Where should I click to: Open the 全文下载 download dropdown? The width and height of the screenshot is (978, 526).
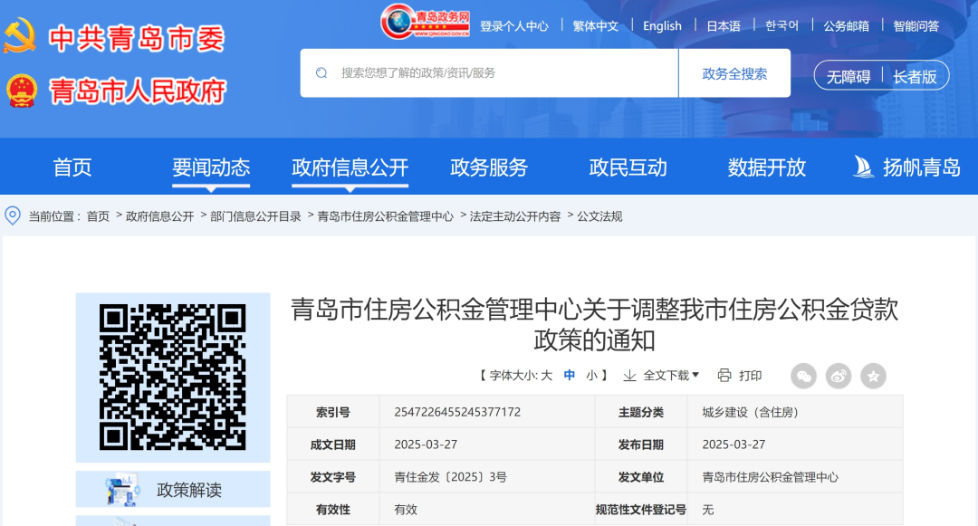point(666,376)
